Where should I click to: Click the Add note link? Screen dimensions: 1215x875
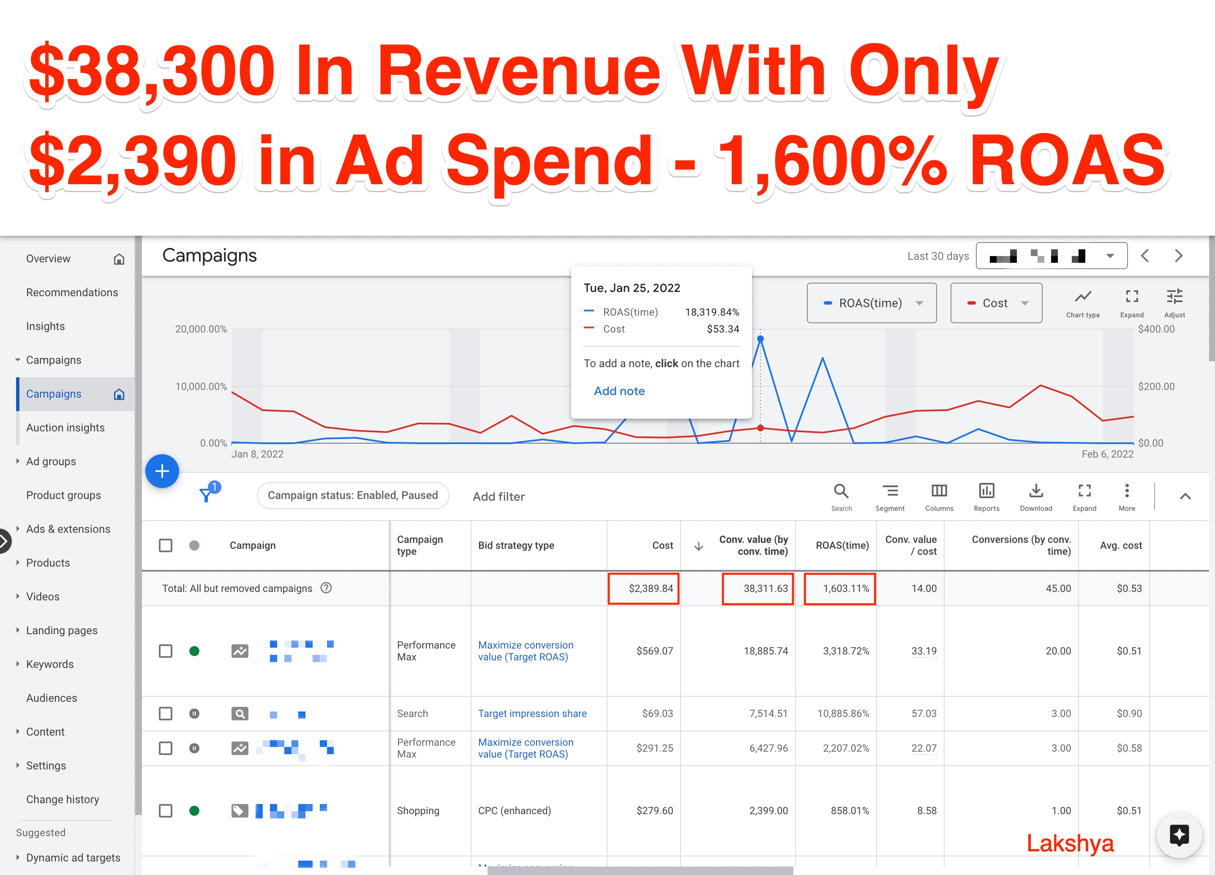click(619, 391)
